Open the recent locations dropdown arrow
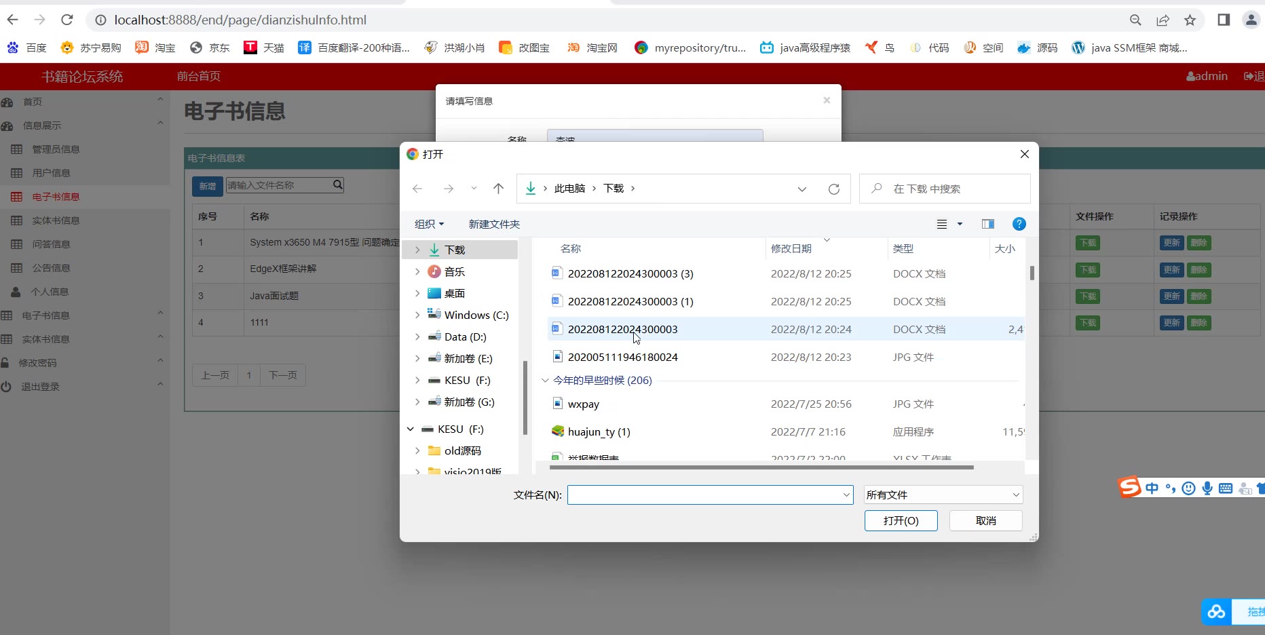Image resolution: width=1265 pixels, height=635 pixels. click(x=474, y=189)
